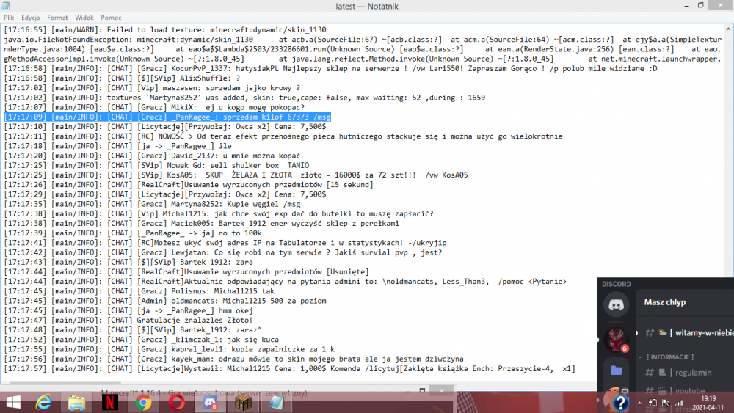Screen dimensions: 734x413
Task: Switch to Opera browser in taskbar
Action: (x=177, y=401)
